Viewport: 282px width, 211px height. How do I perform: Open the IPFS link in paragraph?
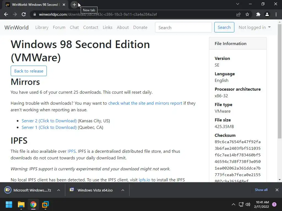(x=72, y=151)
